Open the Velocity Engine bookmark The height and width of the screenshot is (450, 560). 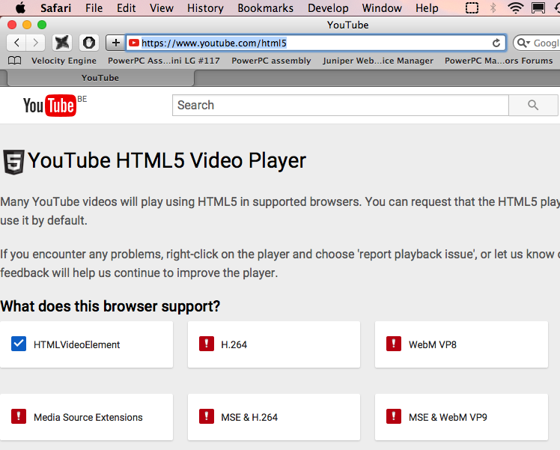[x=64, y=61]
